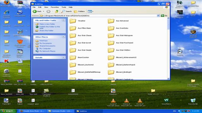Click the Go button beside address
Viewport: 202px width, 113px height.
[x=164, y=16]
